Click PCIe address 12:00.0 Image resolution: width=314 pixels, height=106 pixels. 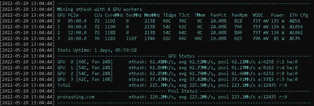point(77,32)
